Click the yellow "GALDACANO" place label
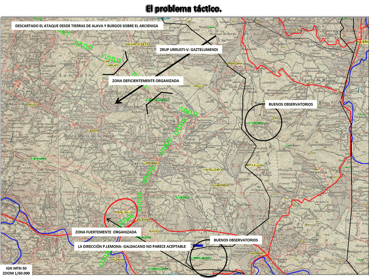Image resolution: width=369 pixels, height=278 pixels. (118, 259)
